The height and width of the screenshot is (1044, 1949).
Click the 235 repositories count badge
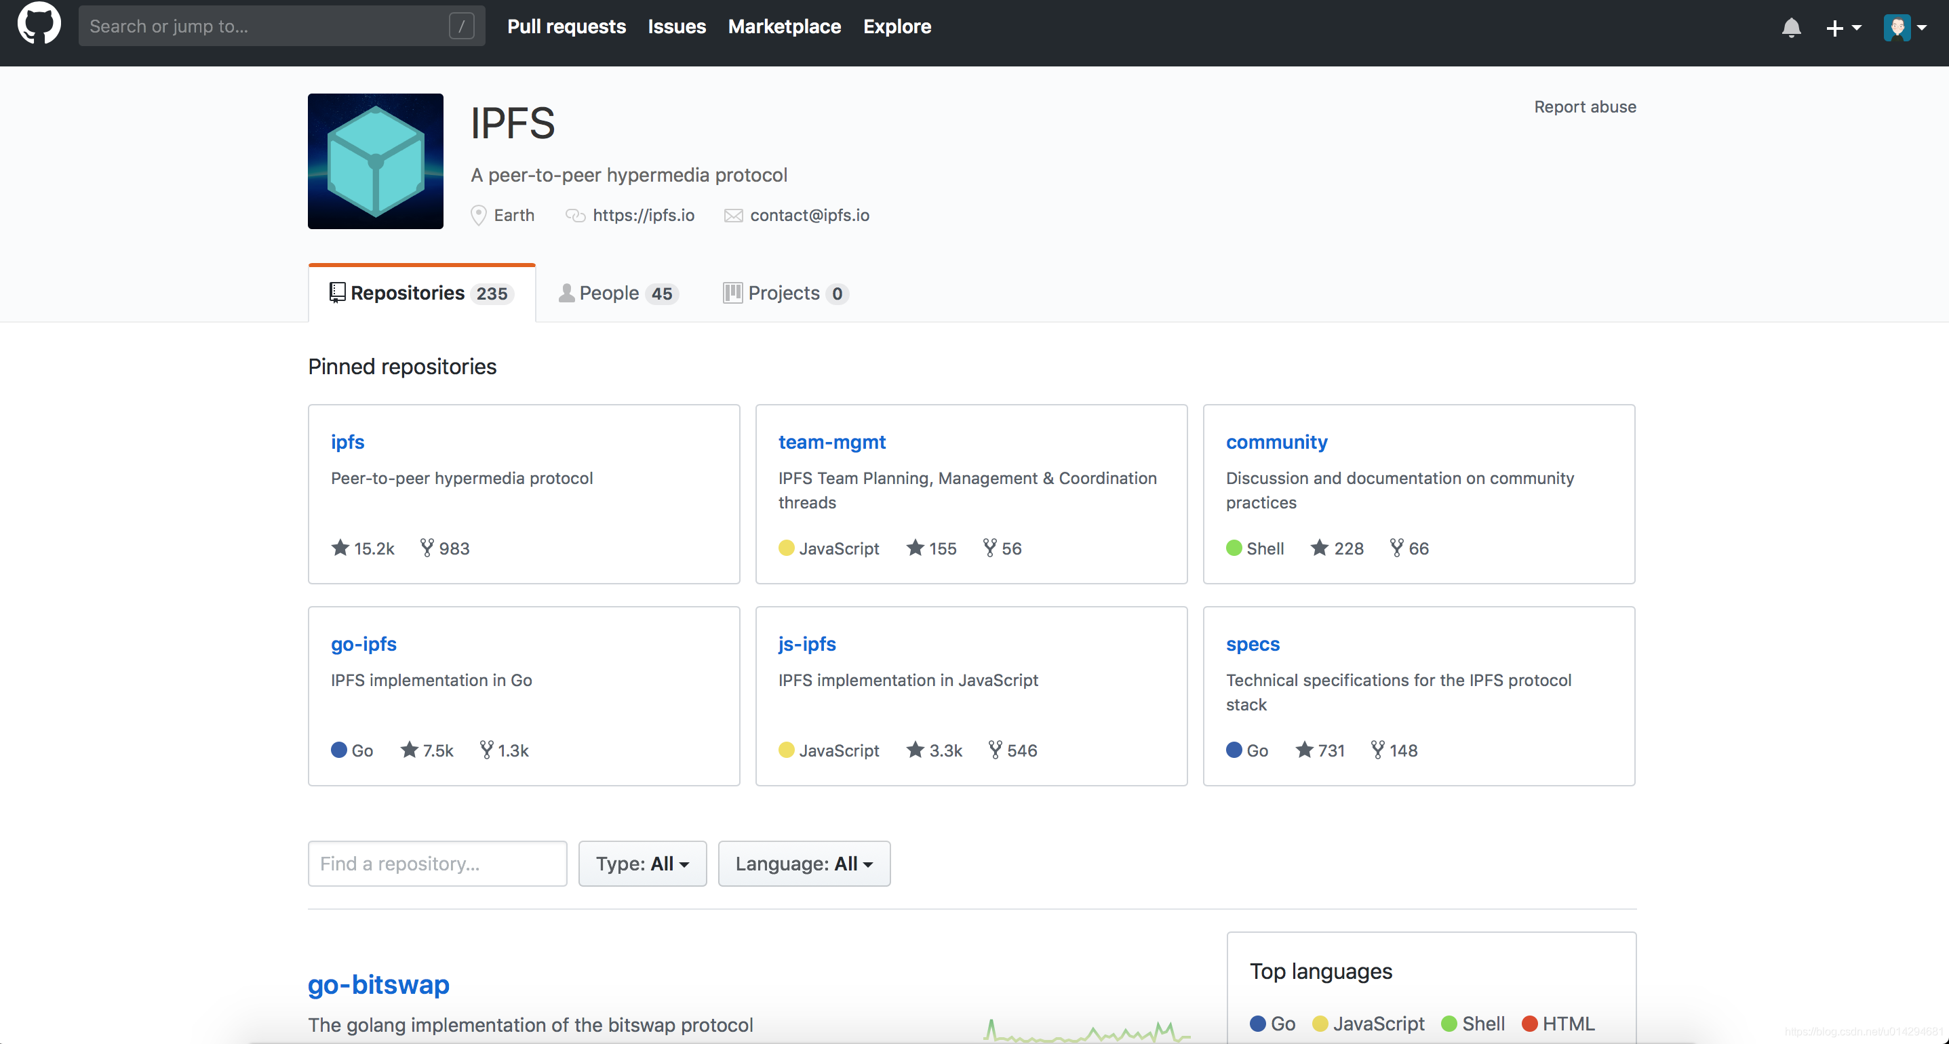click(x=492, y=294)
